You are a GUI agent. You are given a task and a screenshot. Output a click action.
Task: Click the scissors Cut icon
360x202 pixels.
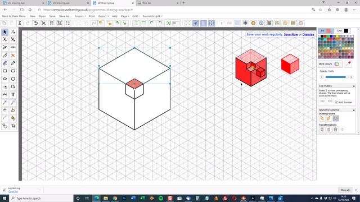[x=20, y=23]
